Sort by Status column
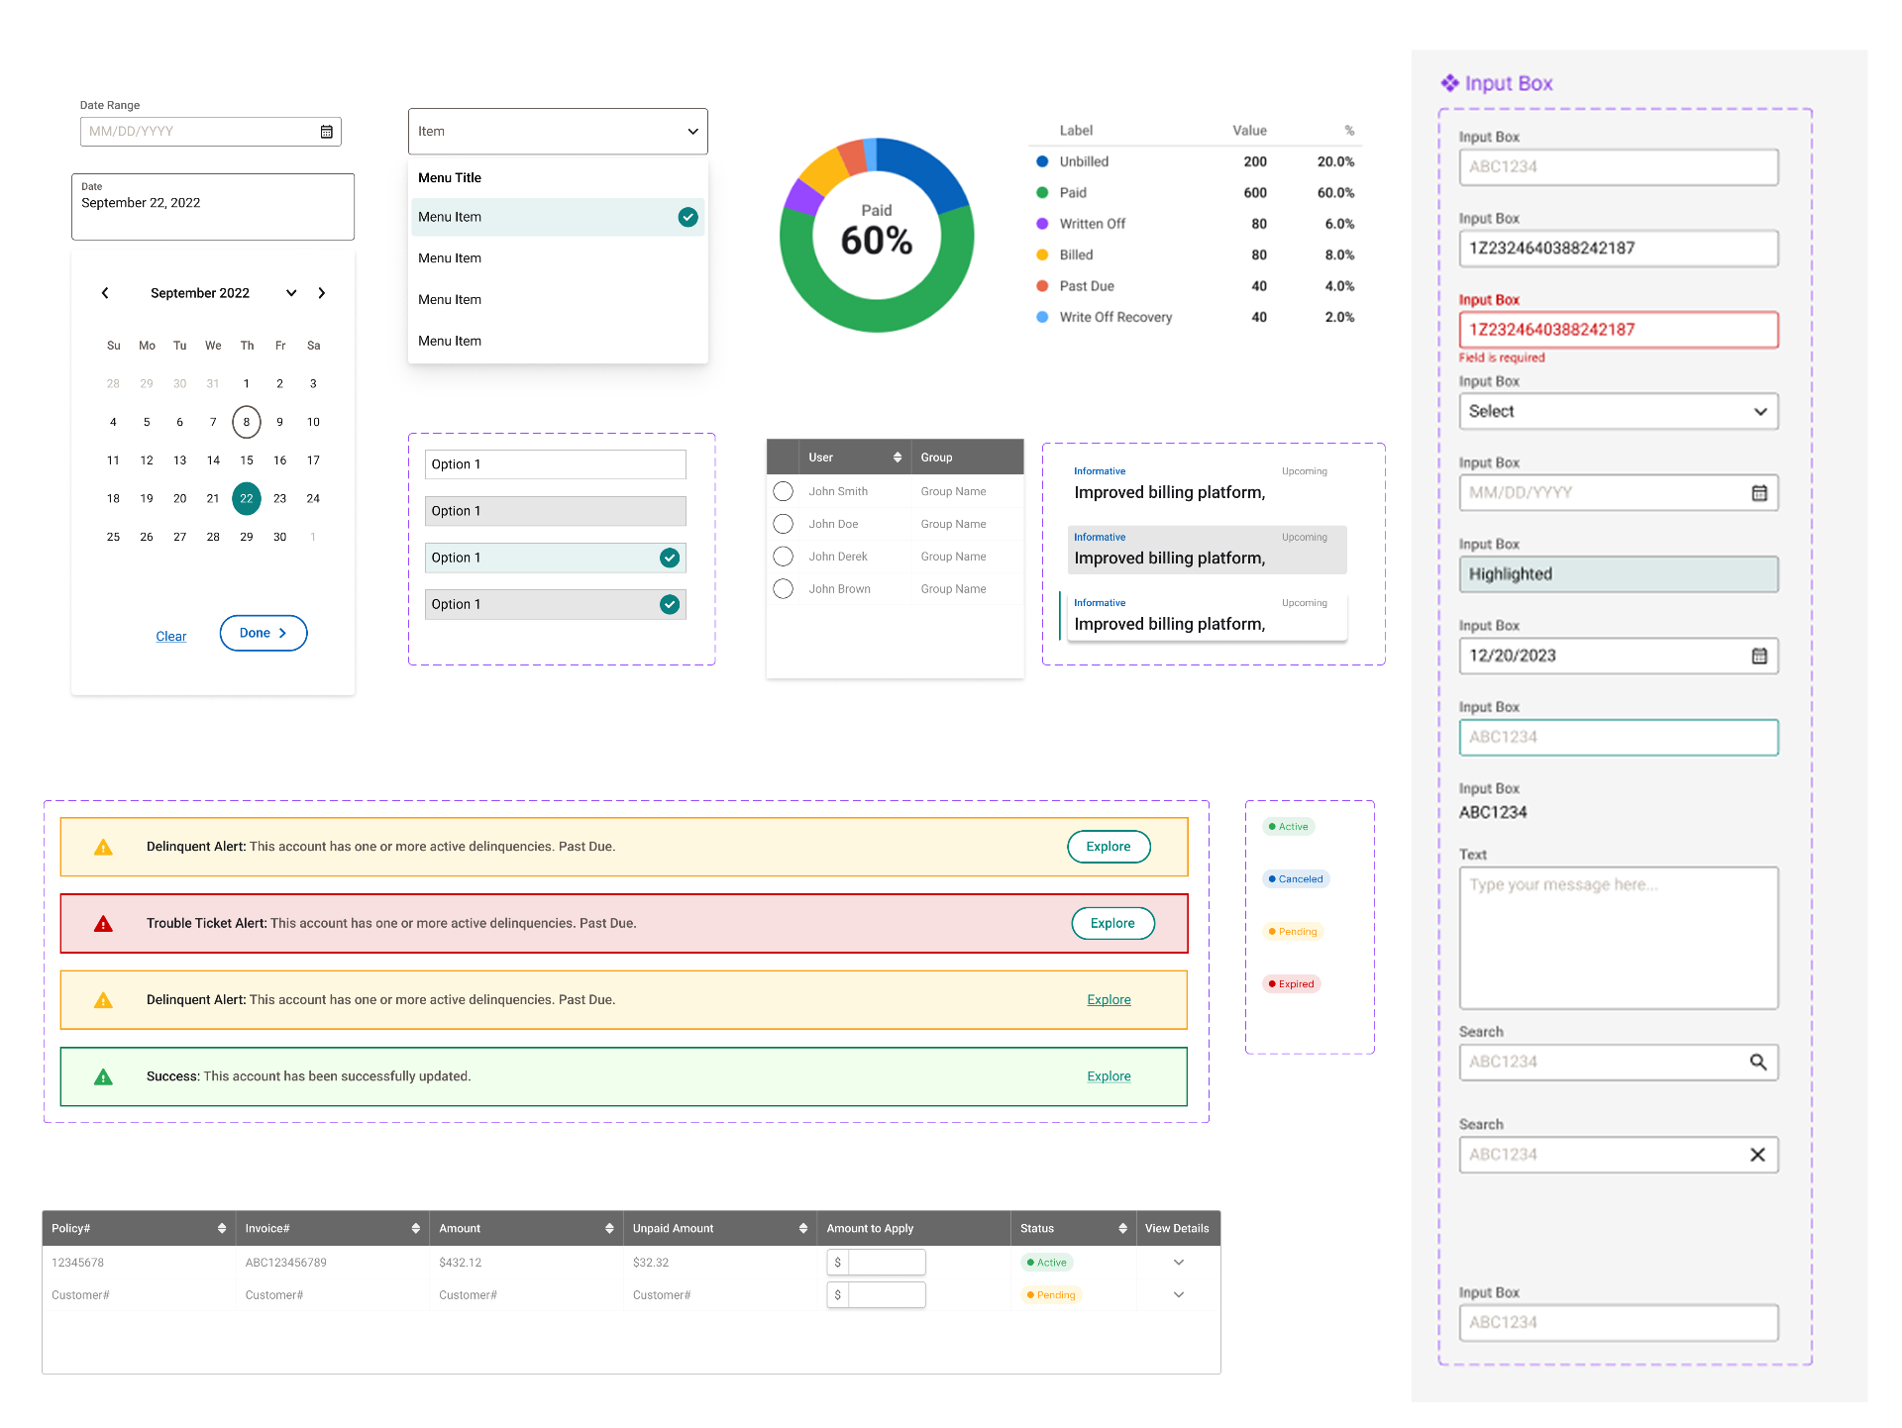 click(1122, 1229)
